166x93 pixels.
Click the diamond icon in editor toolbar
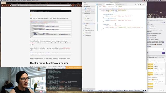[x=141, y=4]
